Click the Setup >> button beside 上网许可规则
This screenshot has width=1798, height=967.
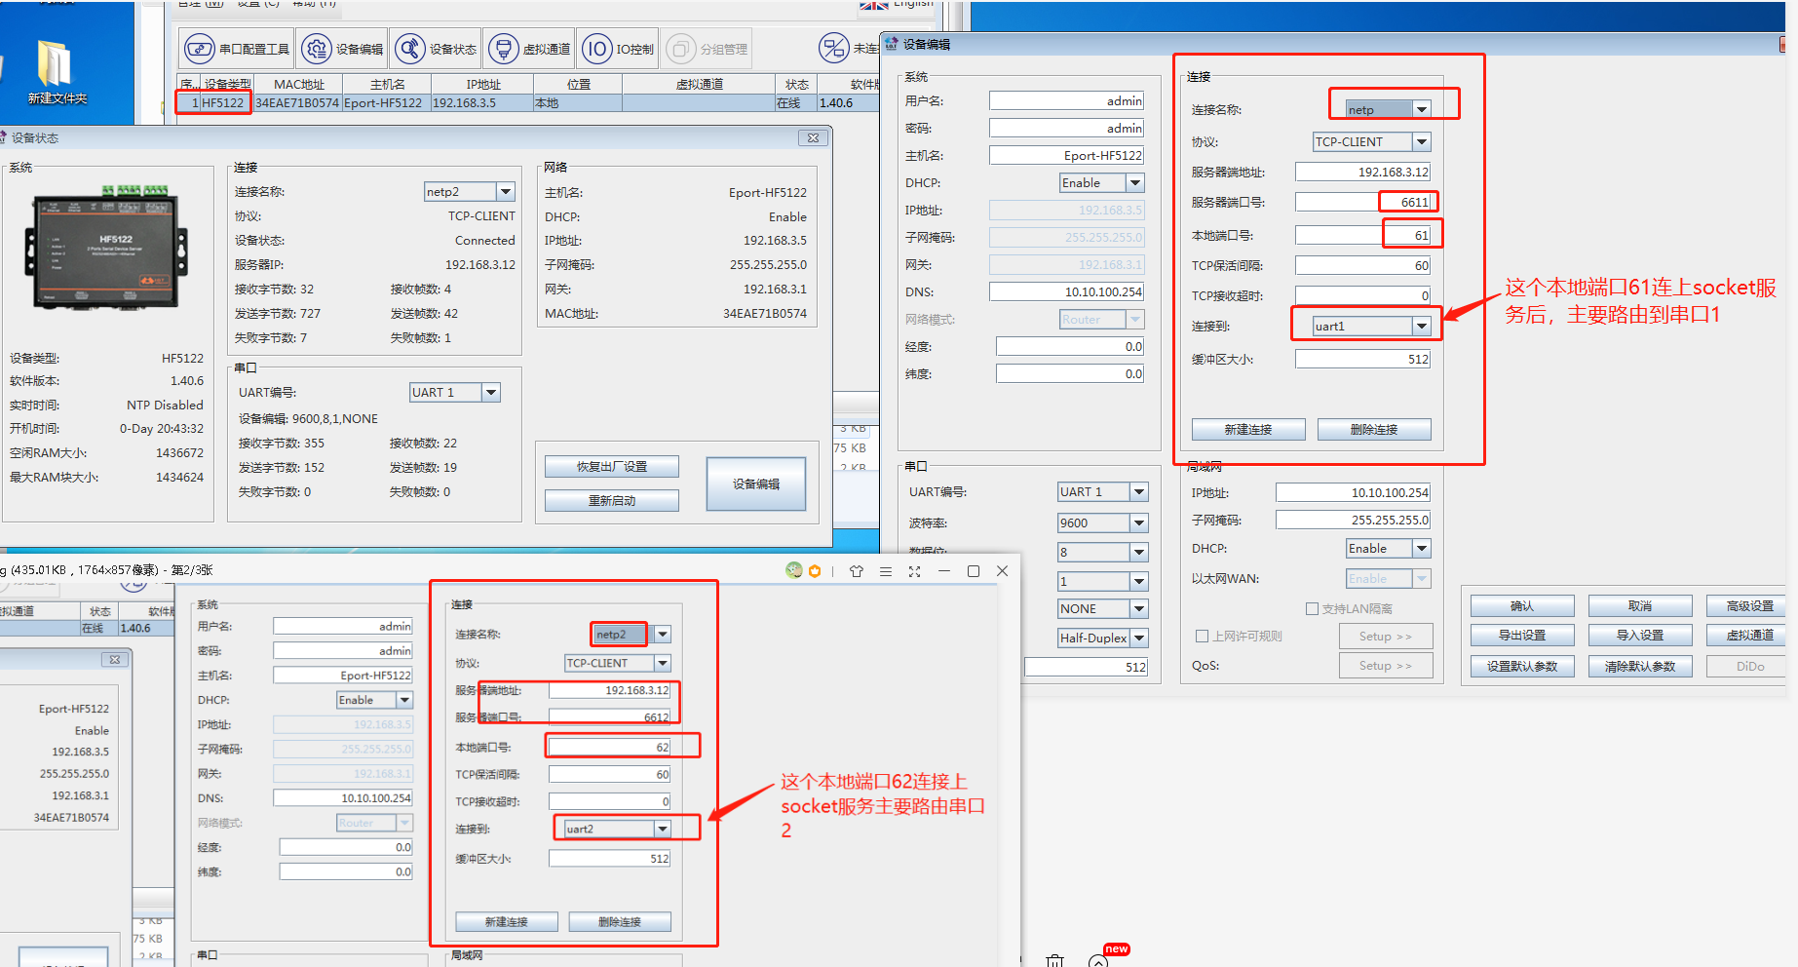point(1386,637)
